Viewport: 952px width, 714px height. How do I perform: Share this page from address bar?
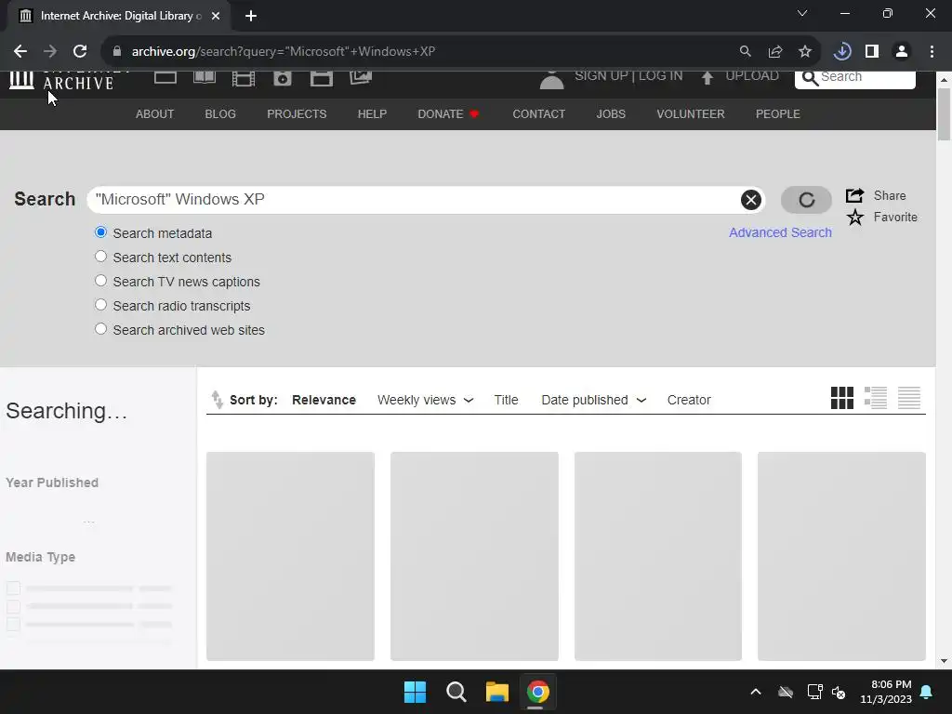click(775, 52)
